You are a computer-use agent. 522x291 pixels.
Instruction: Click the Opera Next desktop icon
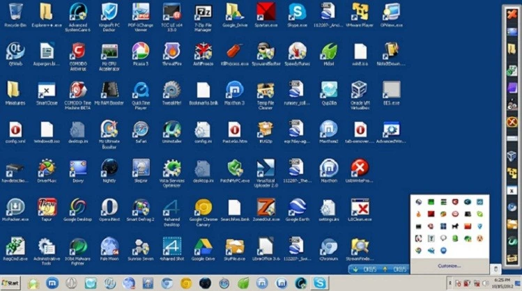coord(109,210)
